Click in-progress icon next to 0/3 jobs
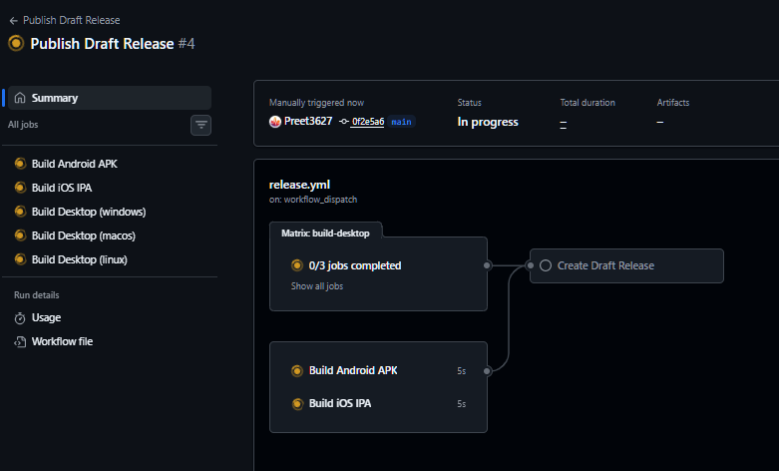The height and width of the screenshot is (471, 779). pos(297,265)
